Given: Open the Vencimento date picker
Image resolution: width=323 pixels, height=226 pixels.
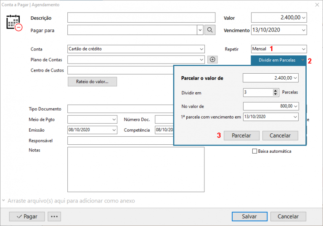Looking at the screenshot, I should [x=303, y=30].
